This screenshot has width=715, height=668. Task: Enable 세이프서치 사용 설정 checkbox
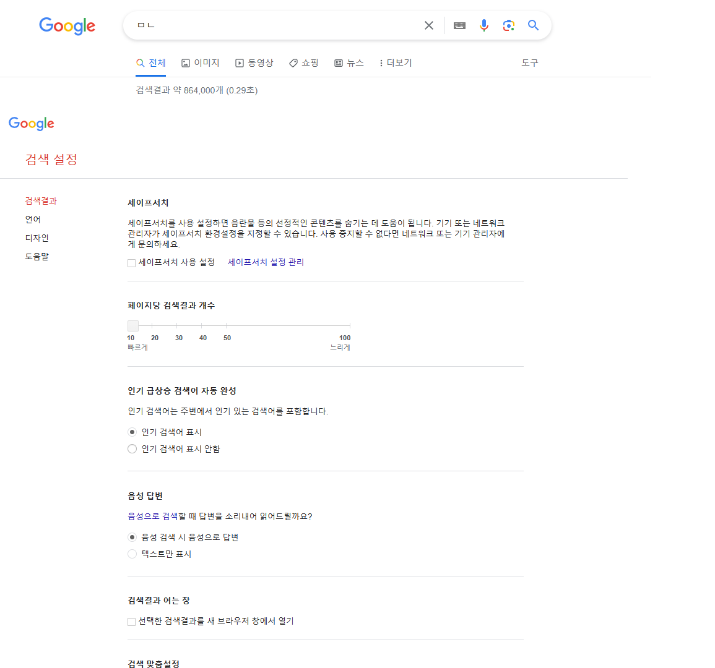(x=131, y=262)
